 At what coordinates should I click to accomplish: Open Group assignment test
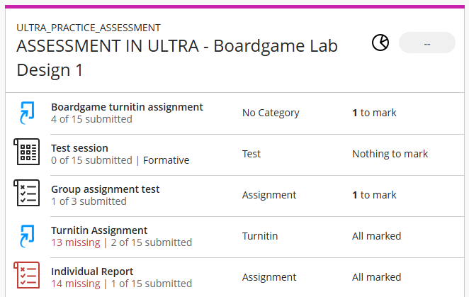105,189
